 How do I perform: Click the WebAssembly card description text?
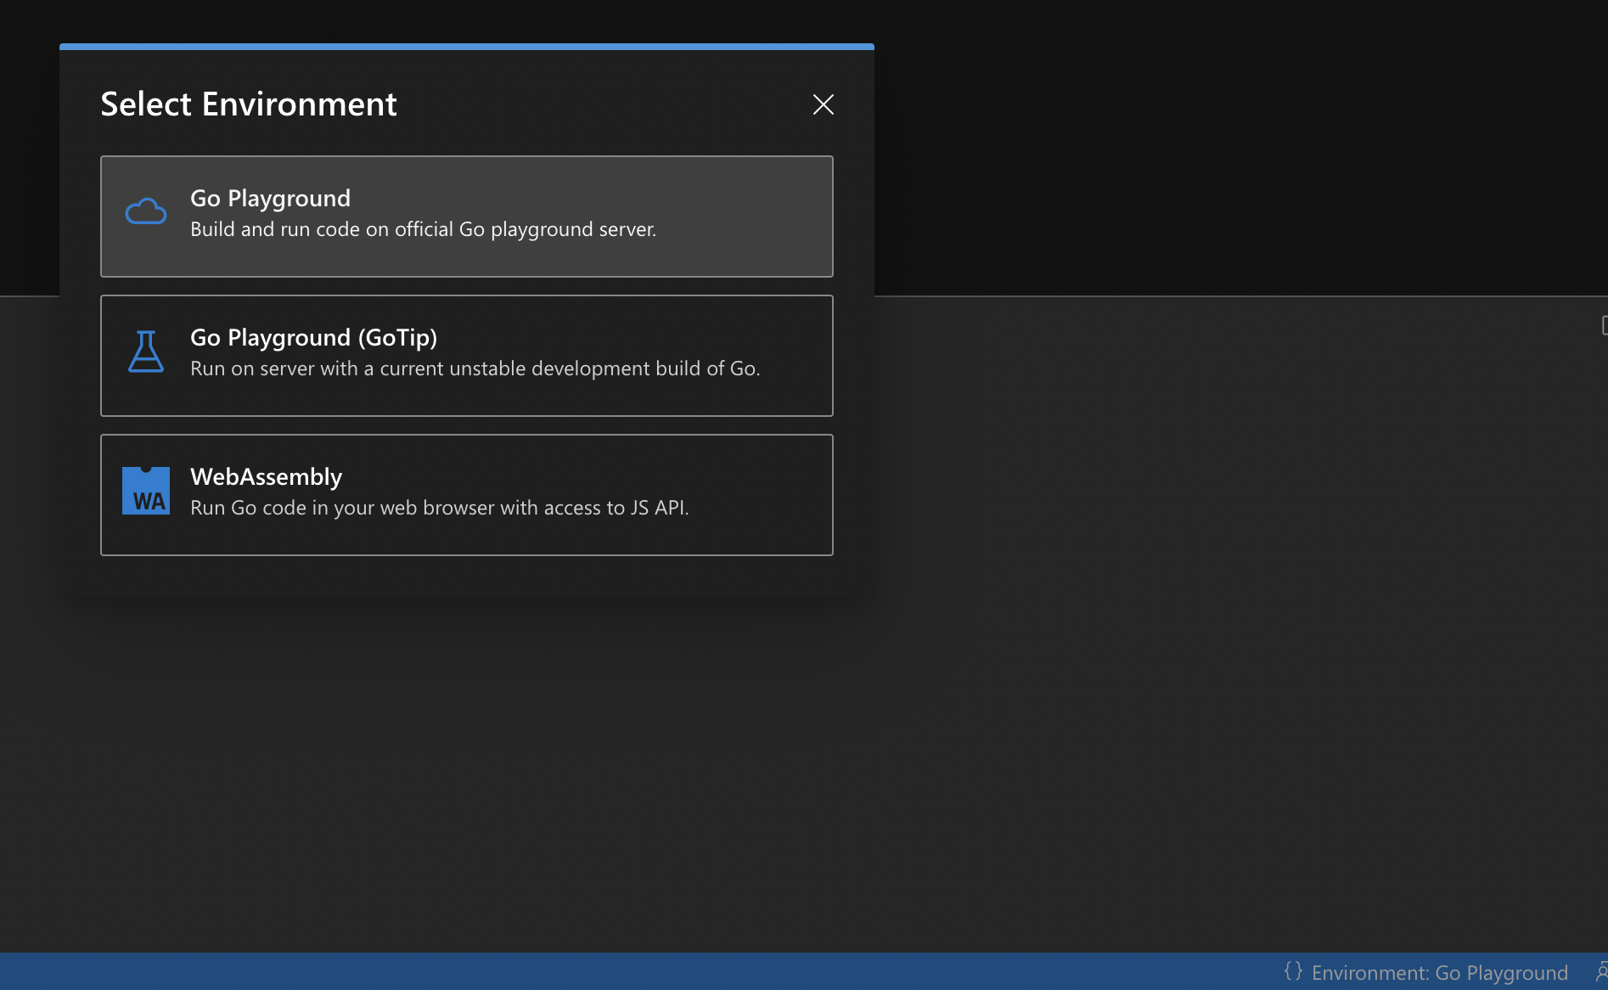coord(440,507)
